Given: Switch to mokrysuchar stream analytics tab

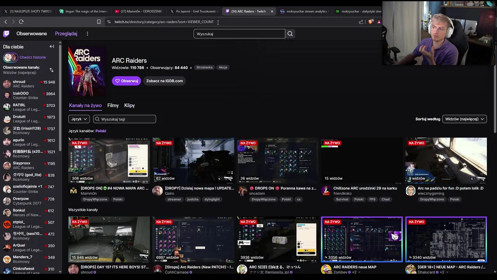Looking at the screenshot, I should click(x=304, y=11).
